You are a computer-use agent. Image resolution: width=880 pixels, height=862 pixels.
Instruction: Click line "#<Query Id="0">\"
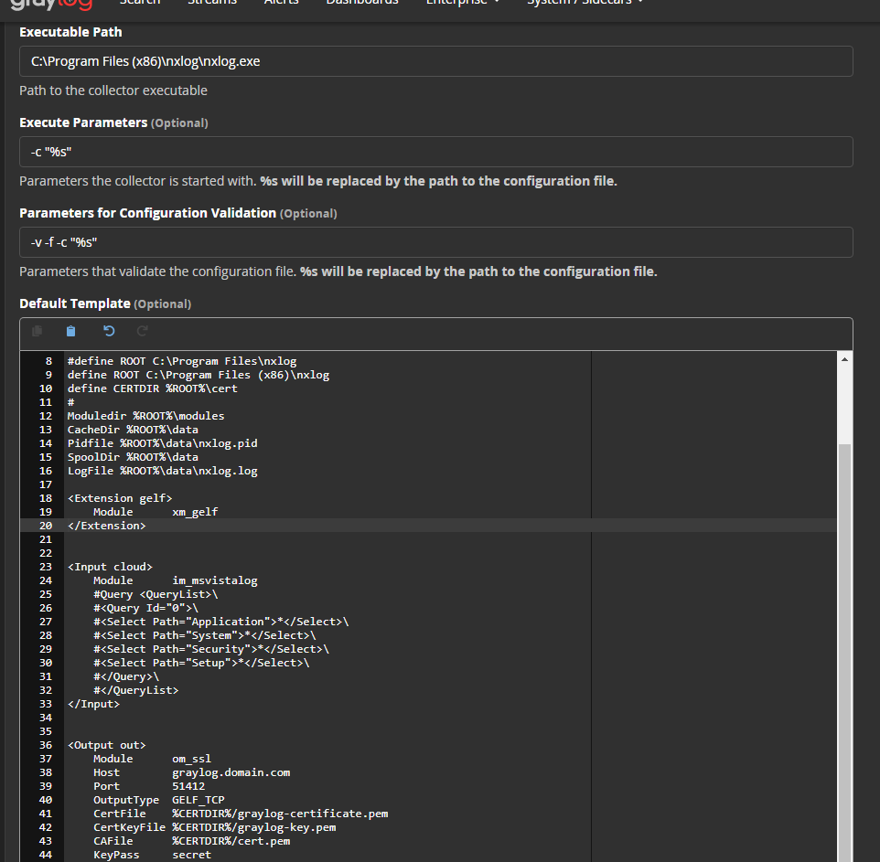(146, 608)
